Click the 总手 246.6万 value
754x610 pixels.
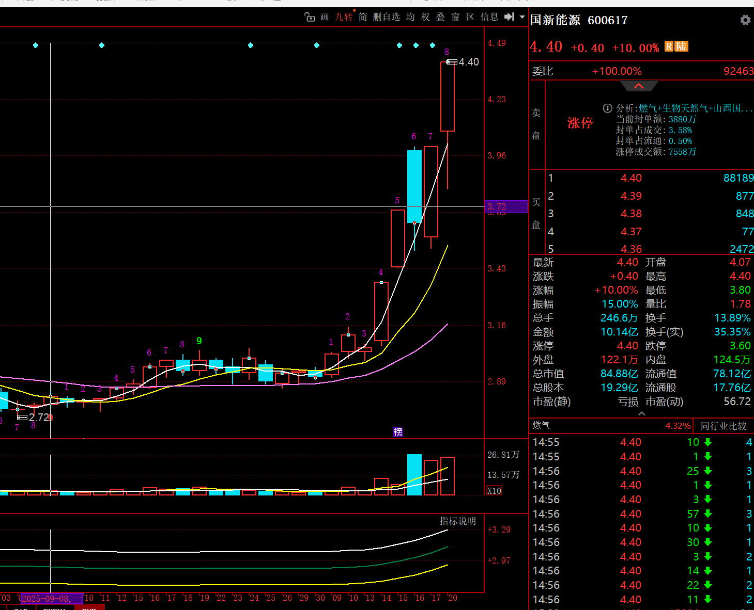click(619, 318)
